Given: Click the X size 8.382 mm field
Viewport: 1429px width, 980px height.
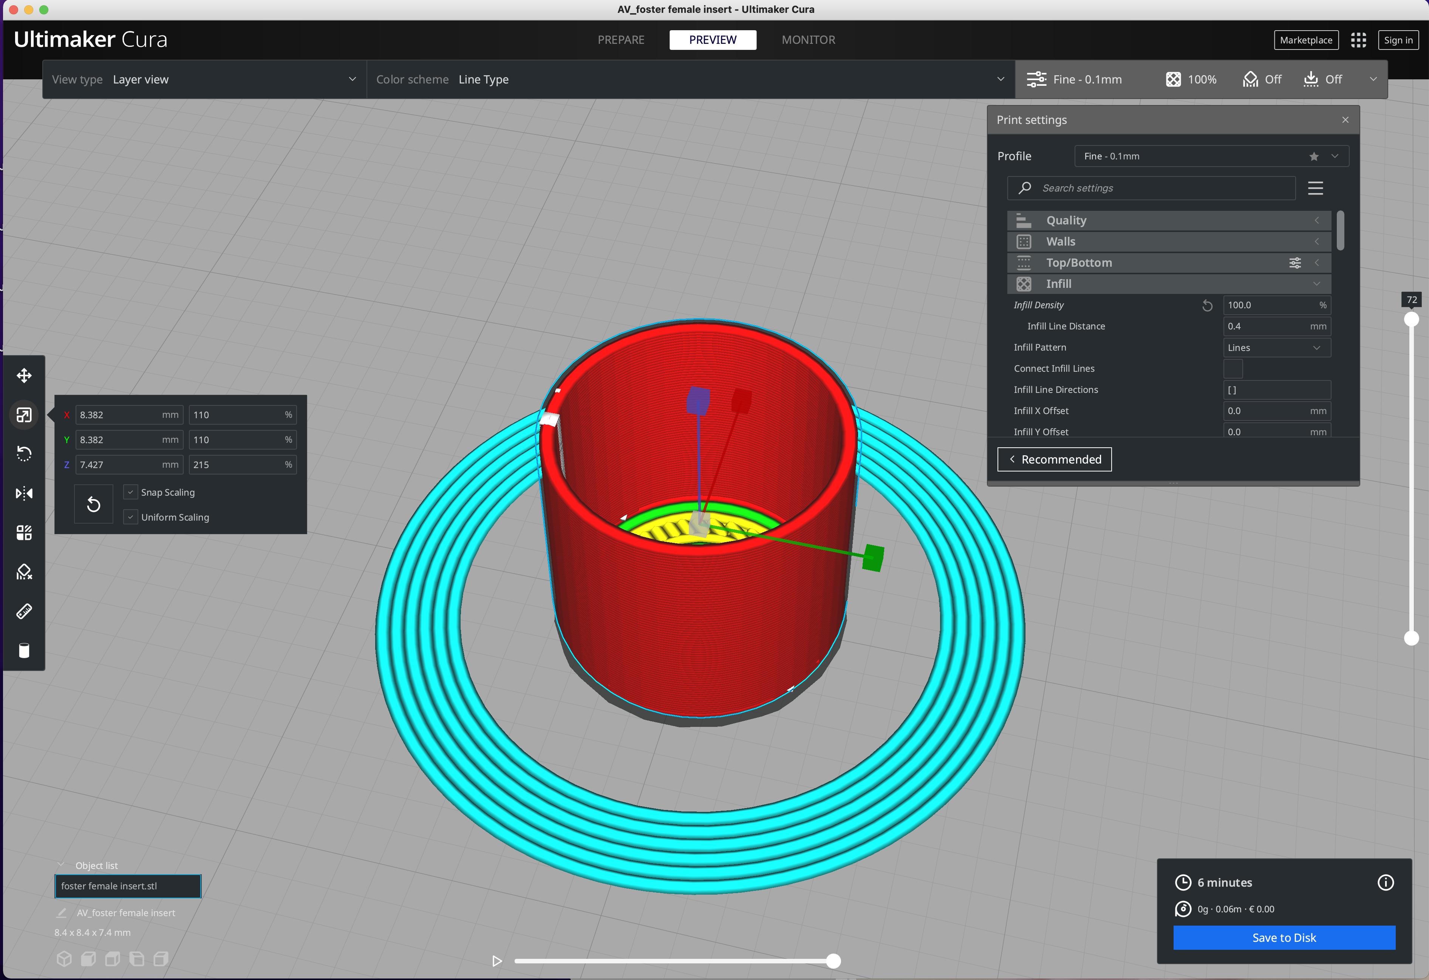Looking at the screenshot, I should [x=129, y=415].
